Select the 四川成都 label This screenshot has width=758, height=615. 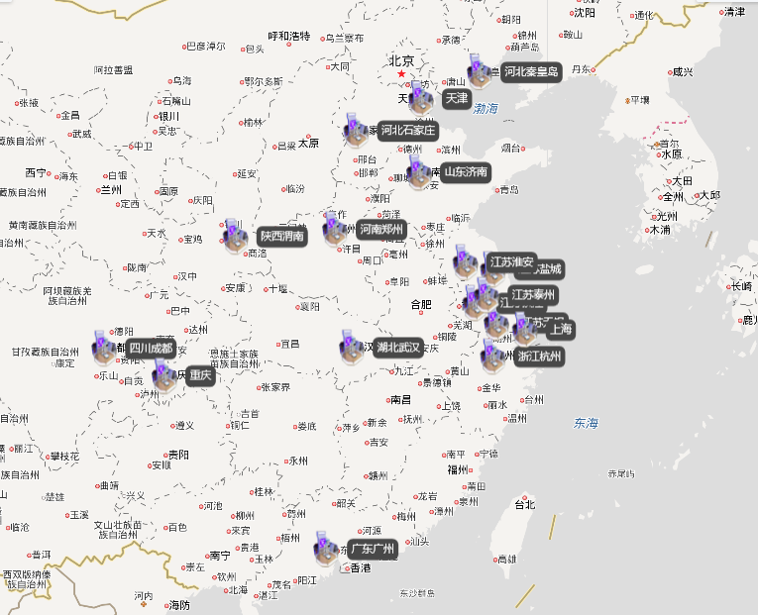151,349
